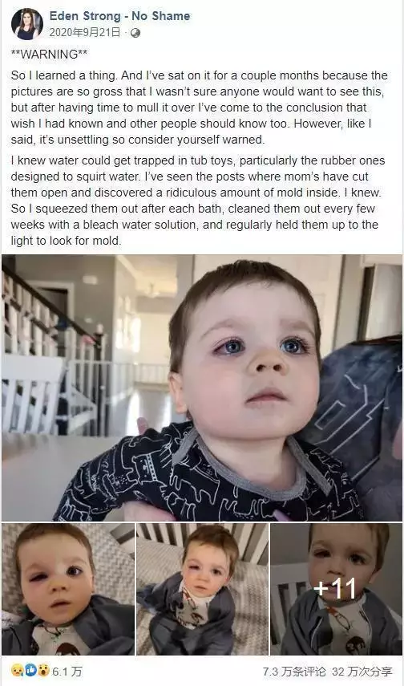
Task: Open the 'Eden Strong - No Shame' page link
Action: pos(119,16)
